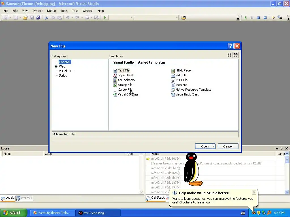Switch New File dialog to small icons view
This screenshot has width=290, height=217.
tap(236, 55)
